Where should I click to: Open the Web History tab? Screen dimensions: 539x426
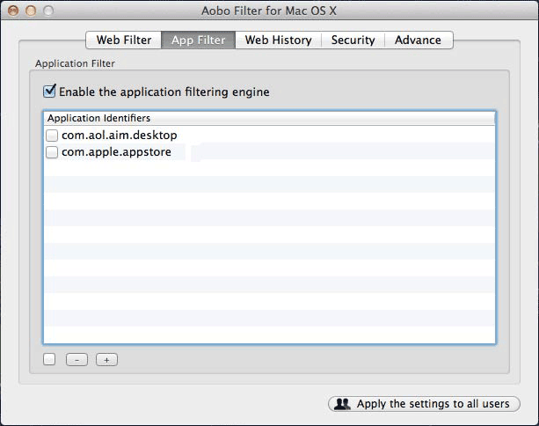click(x=278, y=40)
